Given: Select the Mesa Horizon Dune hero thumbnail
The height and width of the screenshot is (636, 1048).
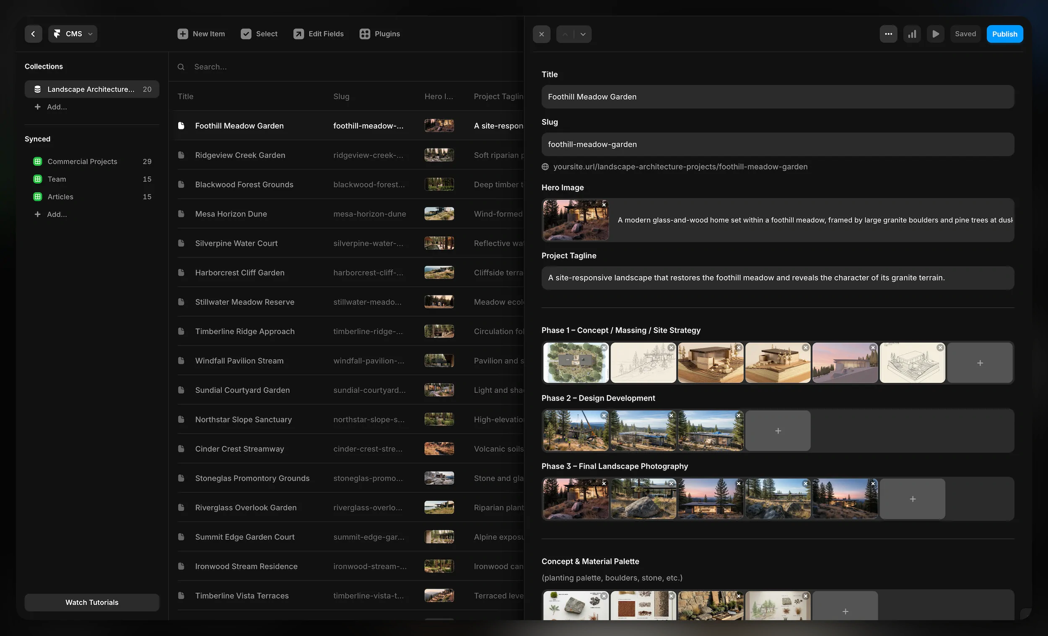Looking at the screenshot, I should [439, 214].
